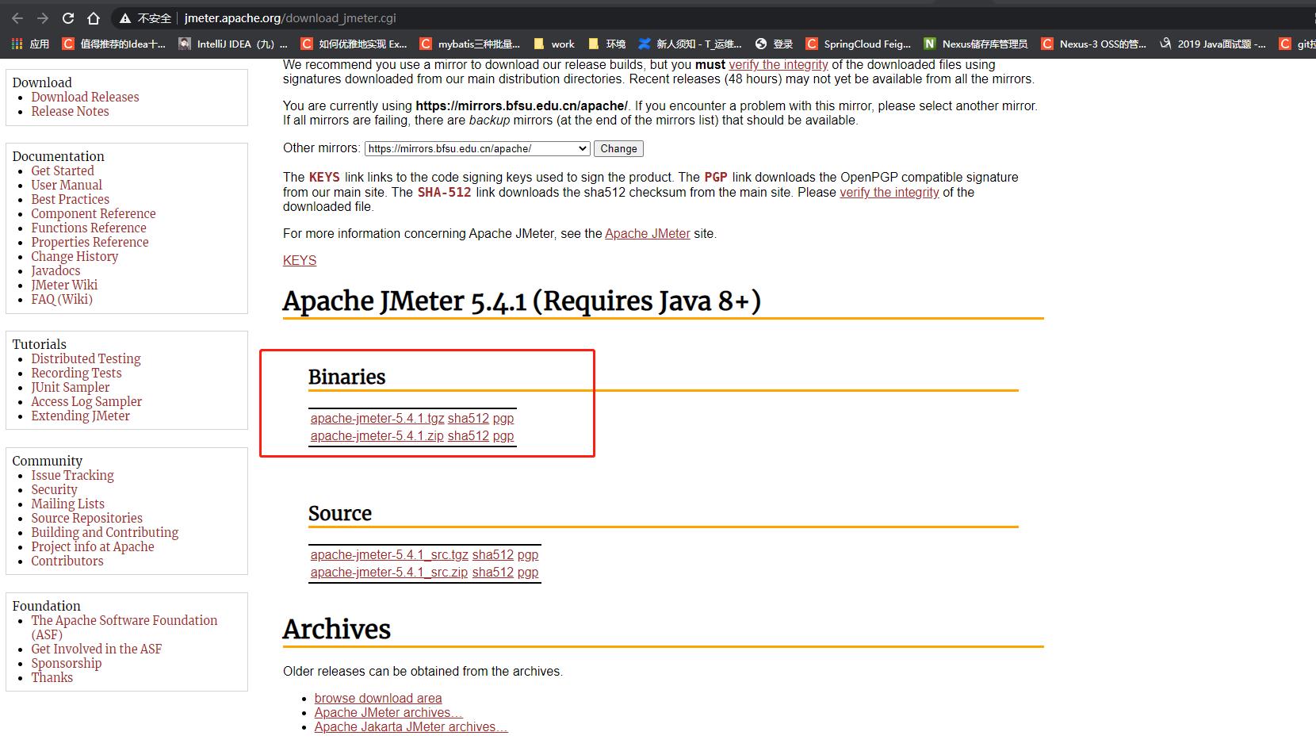Open Building and Contributing link
1316x751 pixels.
[105, 532]
